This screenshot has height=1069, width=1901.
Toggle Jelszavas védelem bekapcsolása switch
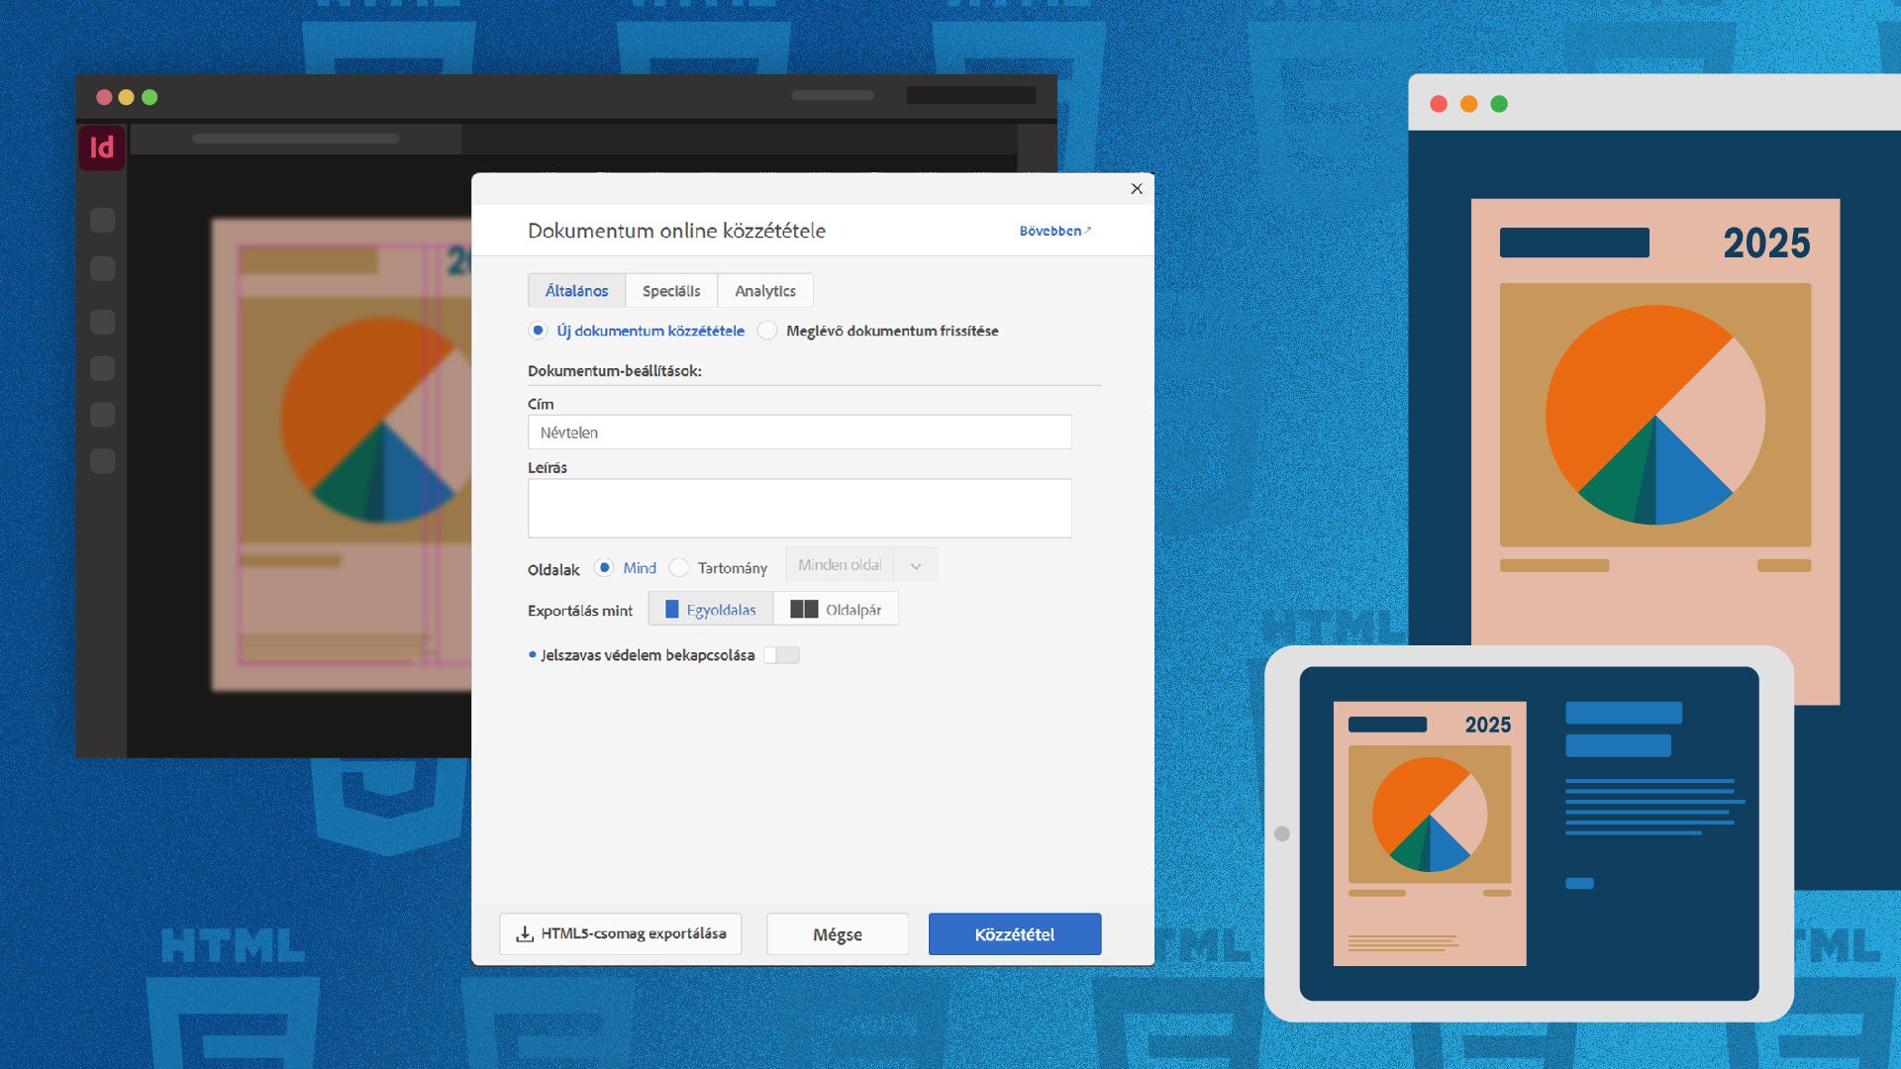click(x=781, y=655)
